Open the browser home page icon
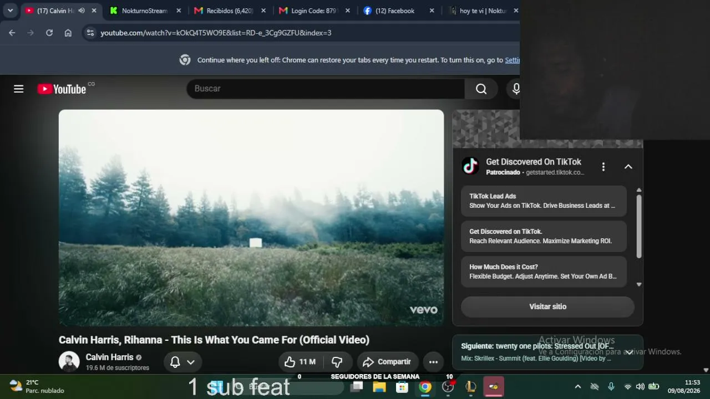This screenshot has width=710, height=399. (x=68, y=33)
